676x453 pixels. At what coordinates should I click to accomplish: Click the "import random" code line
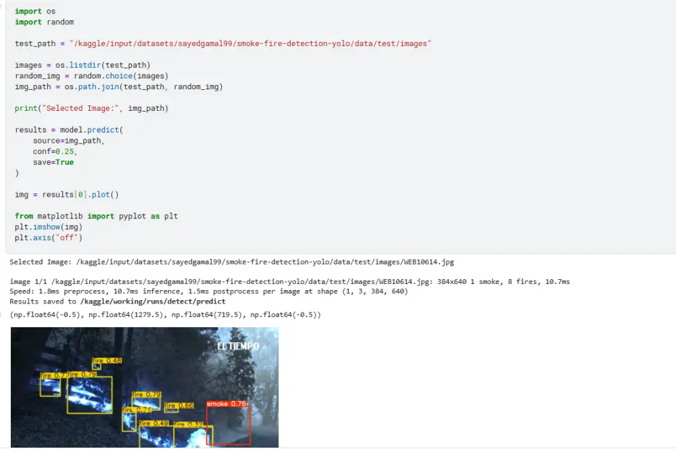pos(44,22)
